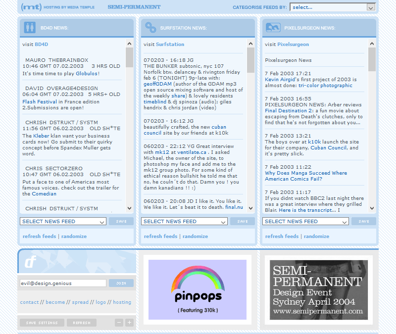
Task: Open the Pixelsurgeon visit link
Action: click(293, 45)
